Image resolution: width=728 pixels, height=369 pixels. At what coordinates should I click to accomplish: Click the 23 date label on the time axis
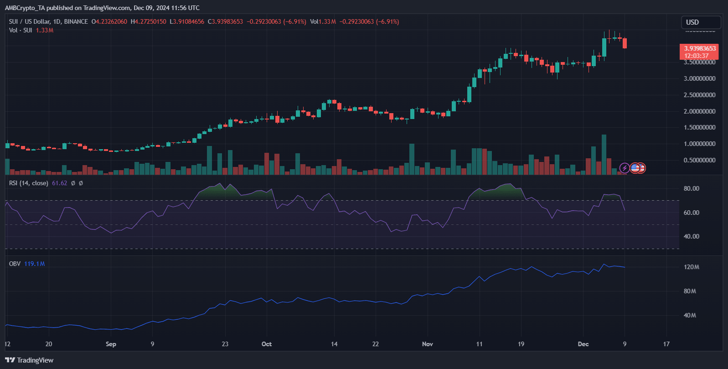point(225,344)
